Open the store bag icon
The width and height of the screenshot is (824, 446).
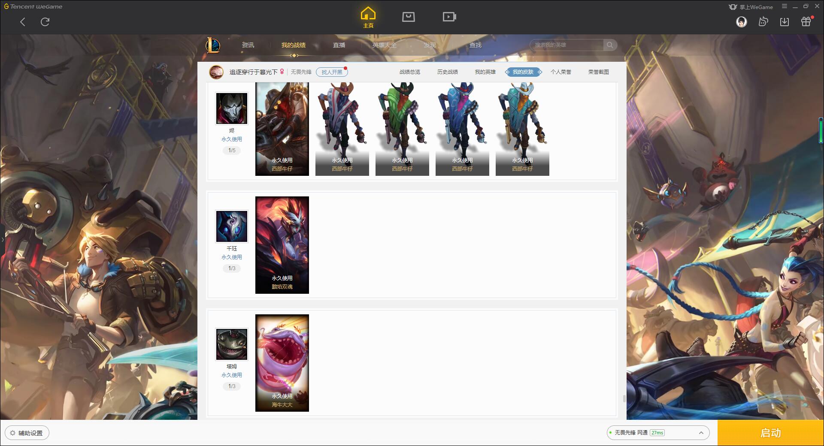coord(409,17)
